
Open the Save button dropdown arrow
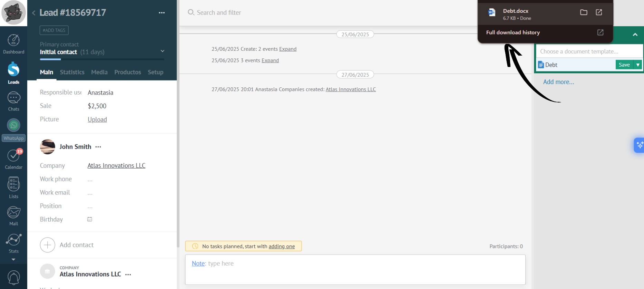[x=638, y=65]
